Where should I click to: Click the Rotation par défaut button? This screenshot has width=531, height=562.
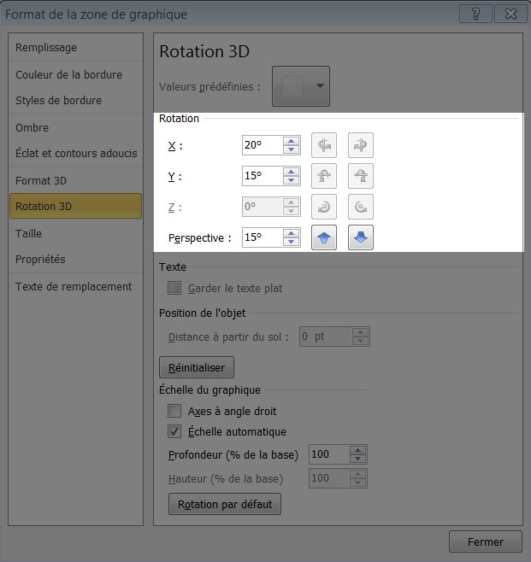coord(225,504)
